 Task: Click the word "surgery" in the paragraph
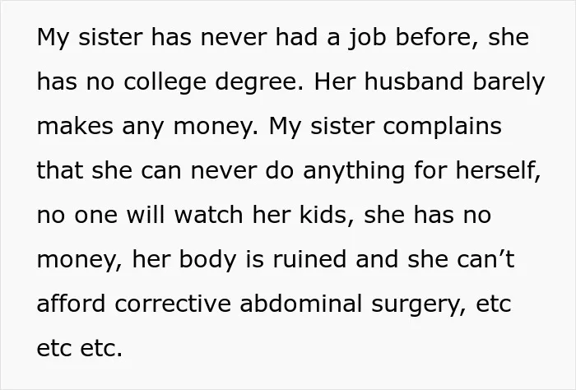click(418, 305)
